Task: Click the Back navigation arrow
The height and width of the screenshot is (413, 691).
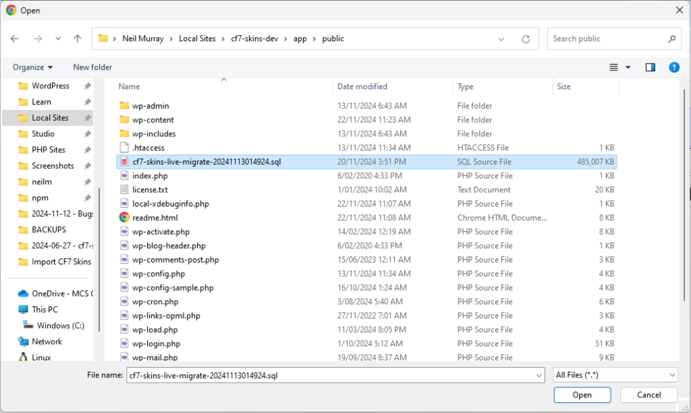Action: [16, 39]
